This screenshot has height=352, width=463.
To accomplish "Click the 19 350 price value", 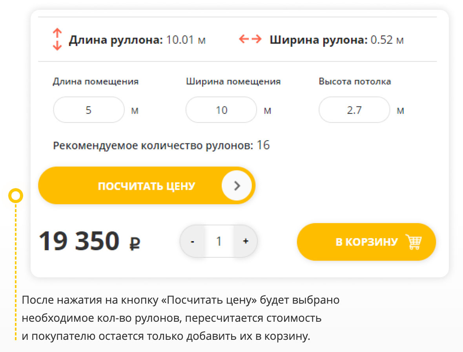I will point(79,241).
